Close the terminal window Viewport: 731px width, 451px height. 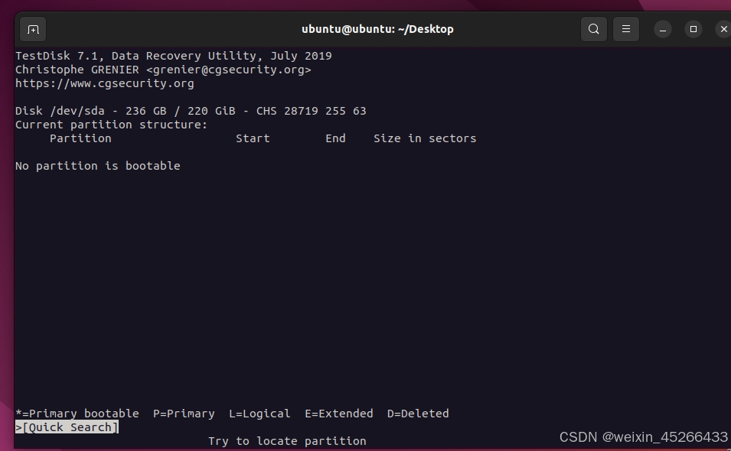[723, 29]
